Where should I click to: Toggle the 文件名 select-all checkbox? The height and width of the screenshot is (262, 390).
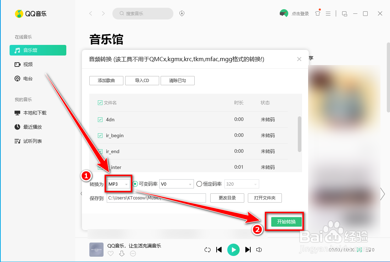click(x=100, y=103)
